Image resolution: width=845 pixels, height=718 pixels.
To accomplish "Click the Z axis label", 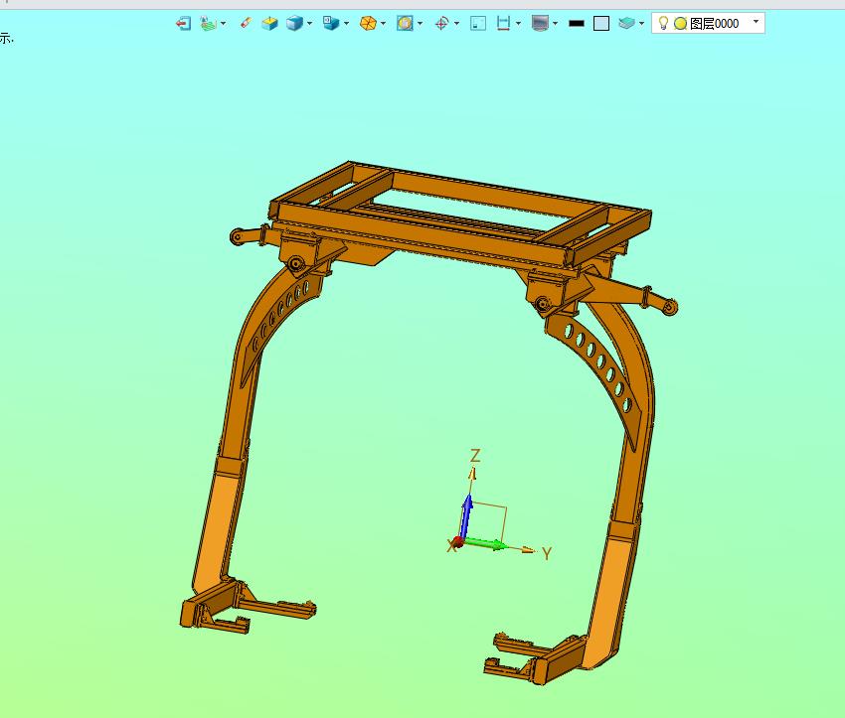I will pos(475,456).
